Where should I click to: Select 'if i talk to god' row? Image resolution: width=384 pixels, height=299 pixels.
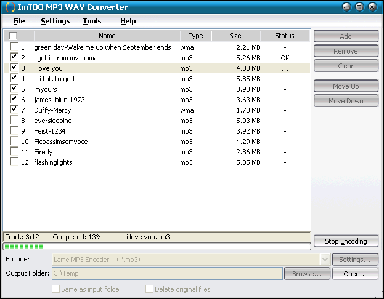[x=157, y=79]
